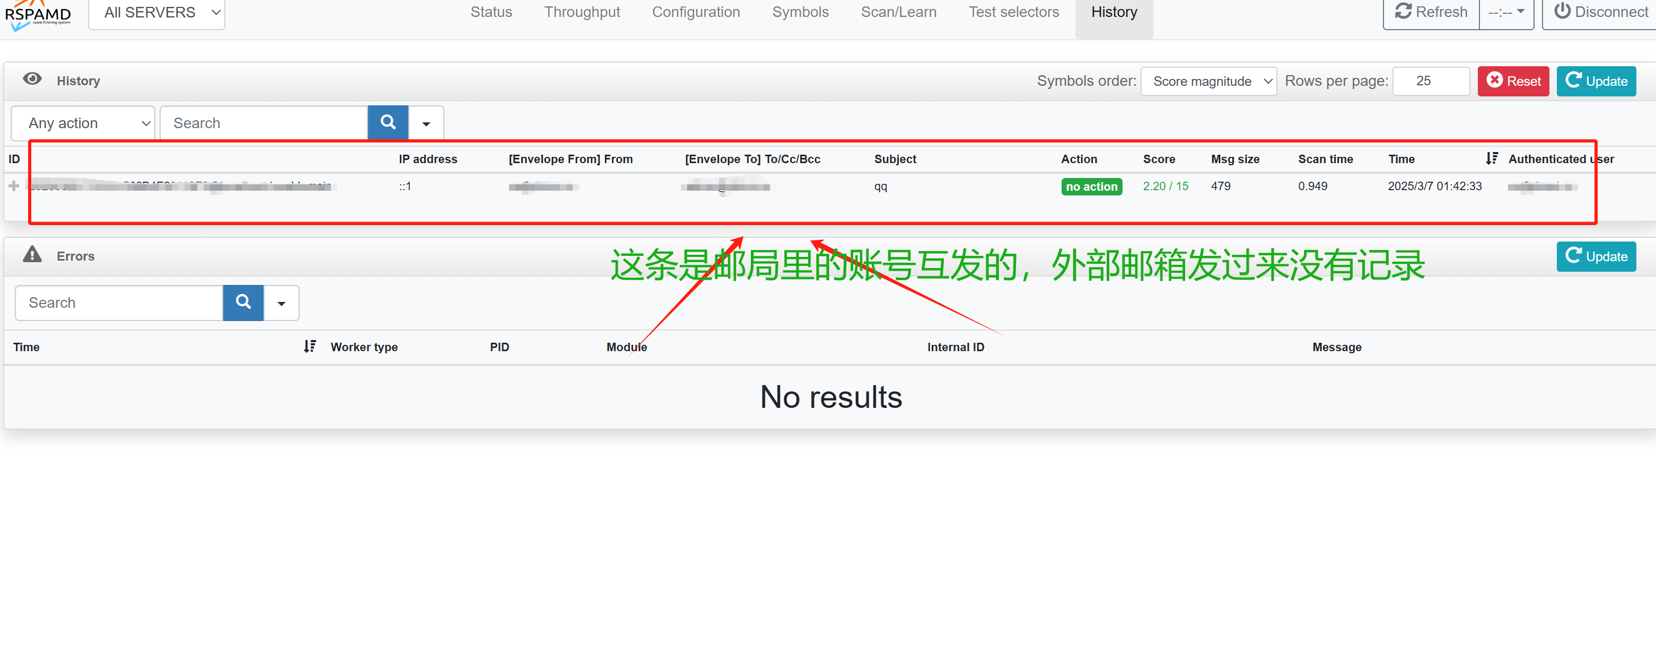Click the timestamp 2025/3/7 01:42:33
Screen dimensions: 1656x669
1434,186
